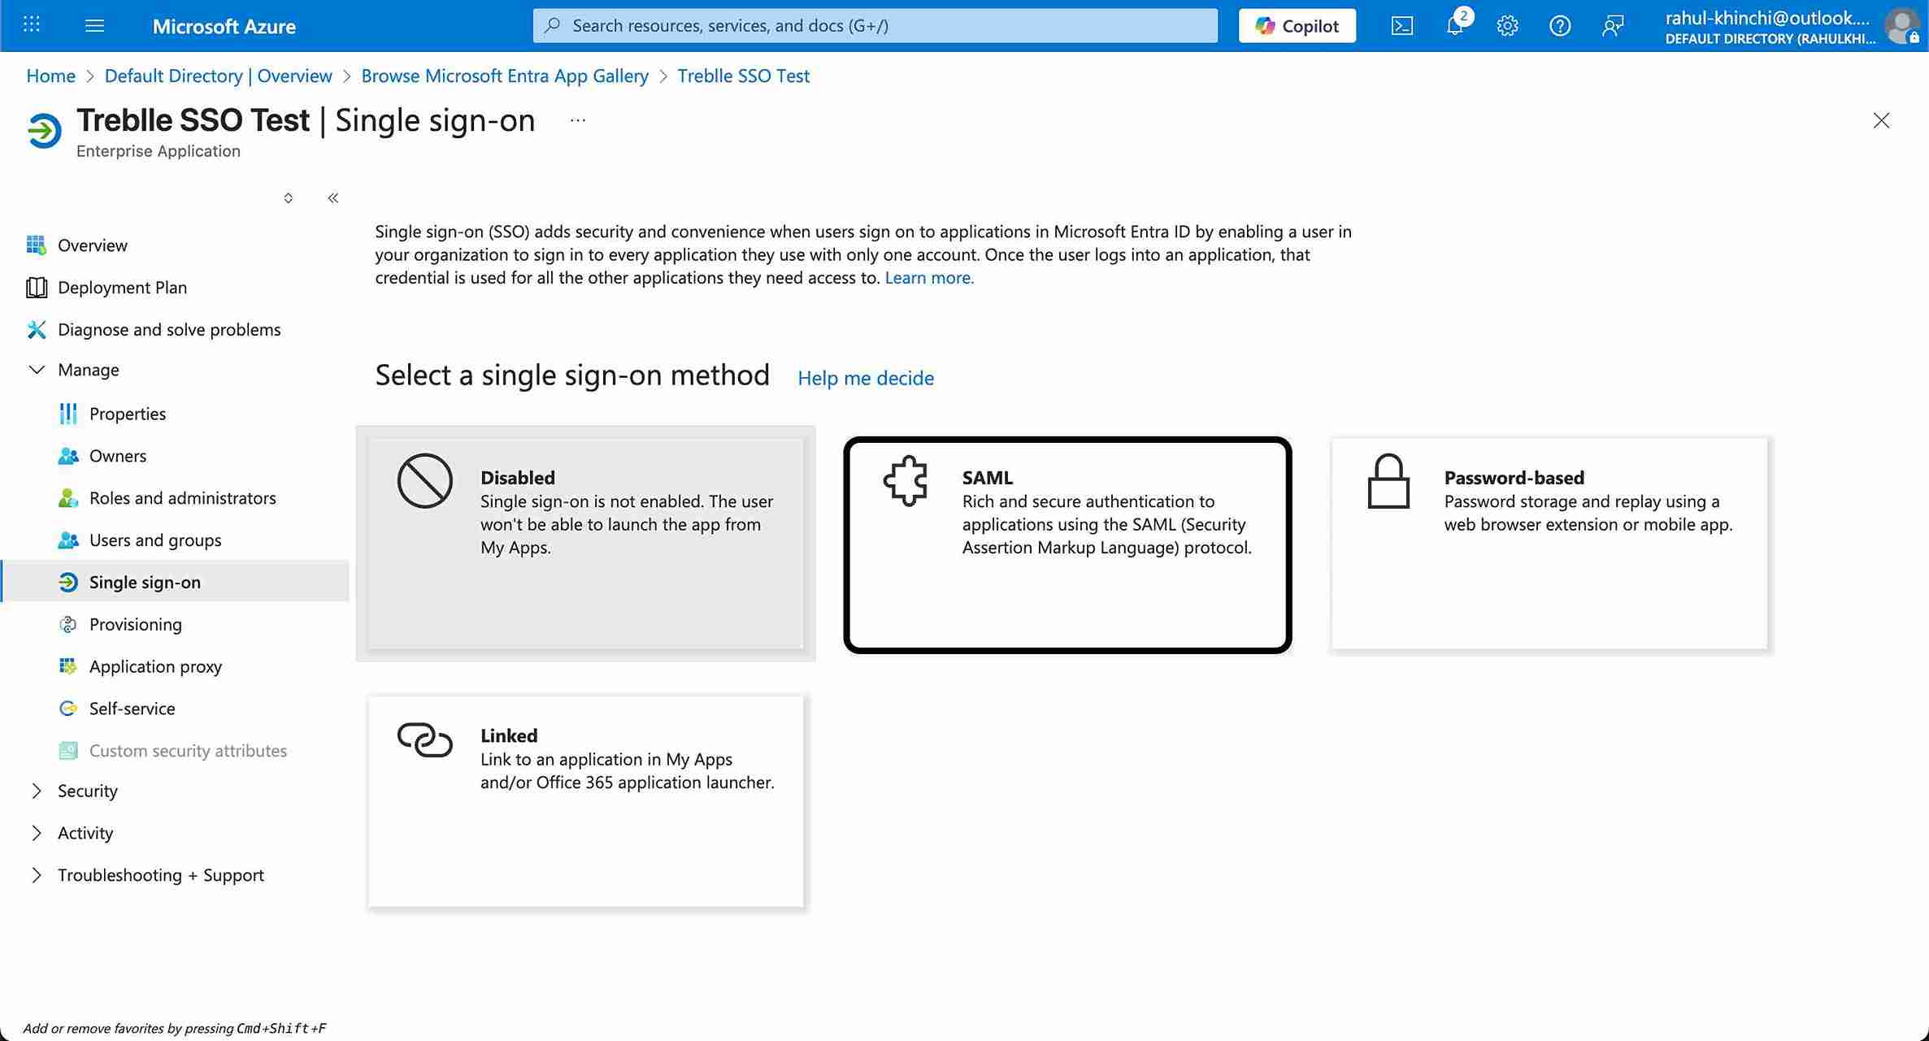Open the Help pane
The height and width of the screenshot is (1041, 1929).
coord(1559,25)
